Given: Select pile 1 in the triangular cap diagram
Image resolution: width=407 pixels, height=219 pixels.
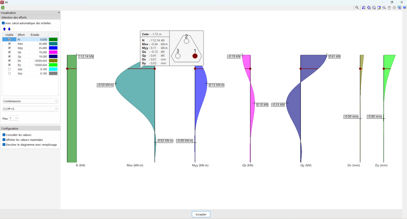Looking at the screenshot, I should [x=195, y=56].
